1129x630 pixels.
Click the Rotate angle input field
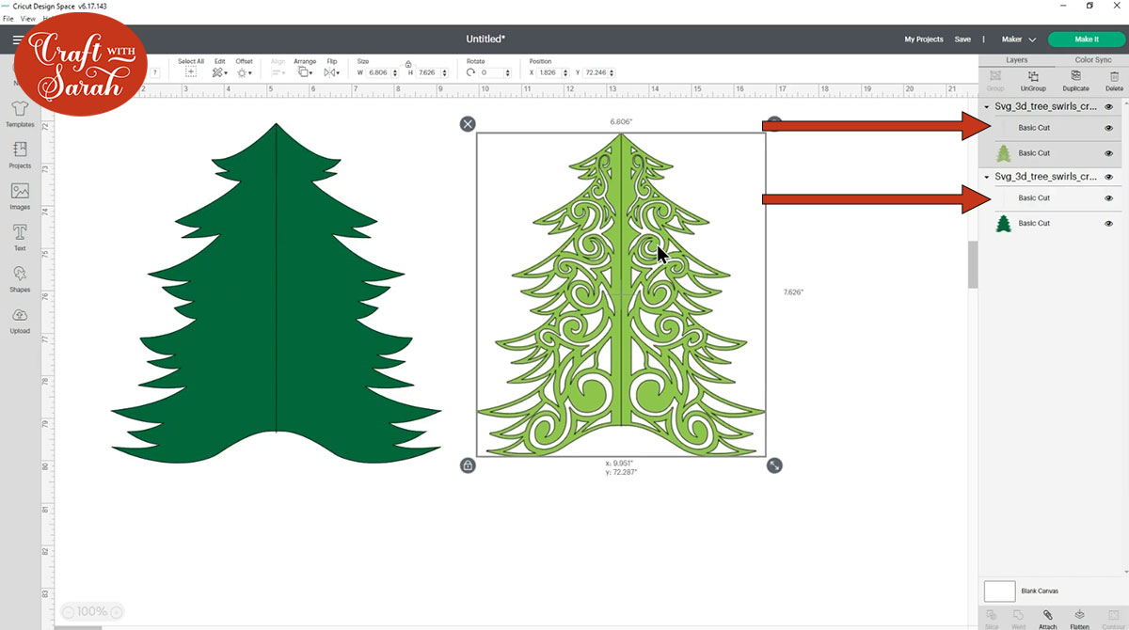pyautogui.click(x=492, y=72)
